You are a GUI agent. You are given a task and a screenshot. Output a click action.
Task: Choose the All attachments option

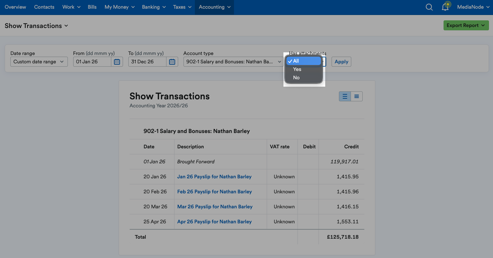(x=303, y=61)
